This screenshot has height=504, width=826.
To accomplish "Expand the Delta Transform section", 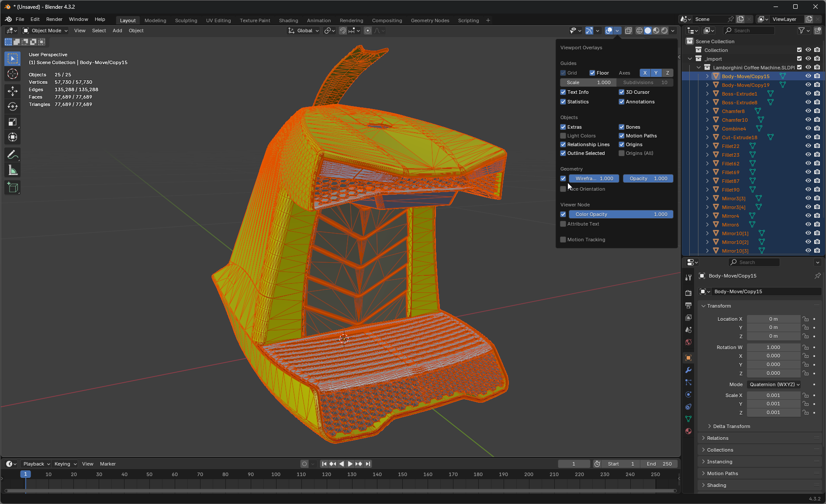I will pyautogui.click(x=731, y=426).
